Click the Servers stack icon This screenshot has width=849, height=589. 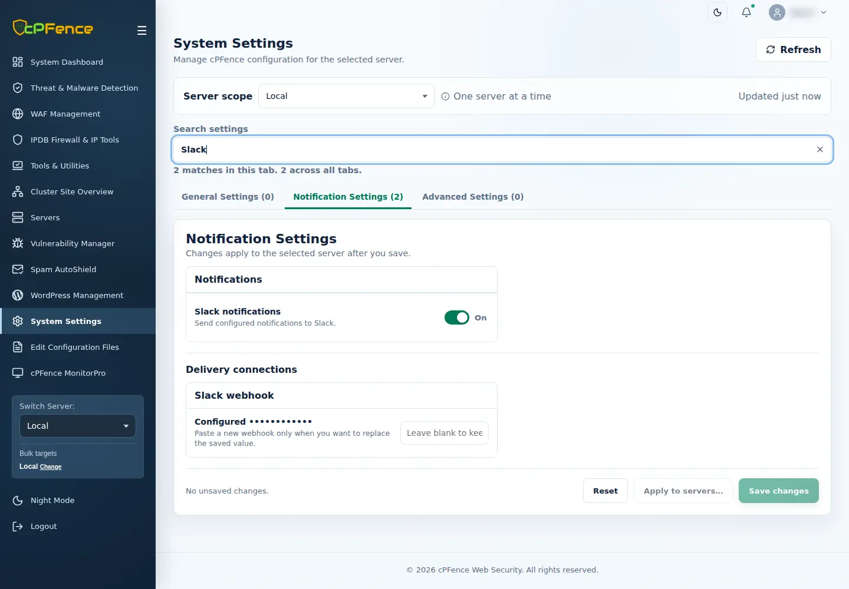coord(18,217)
